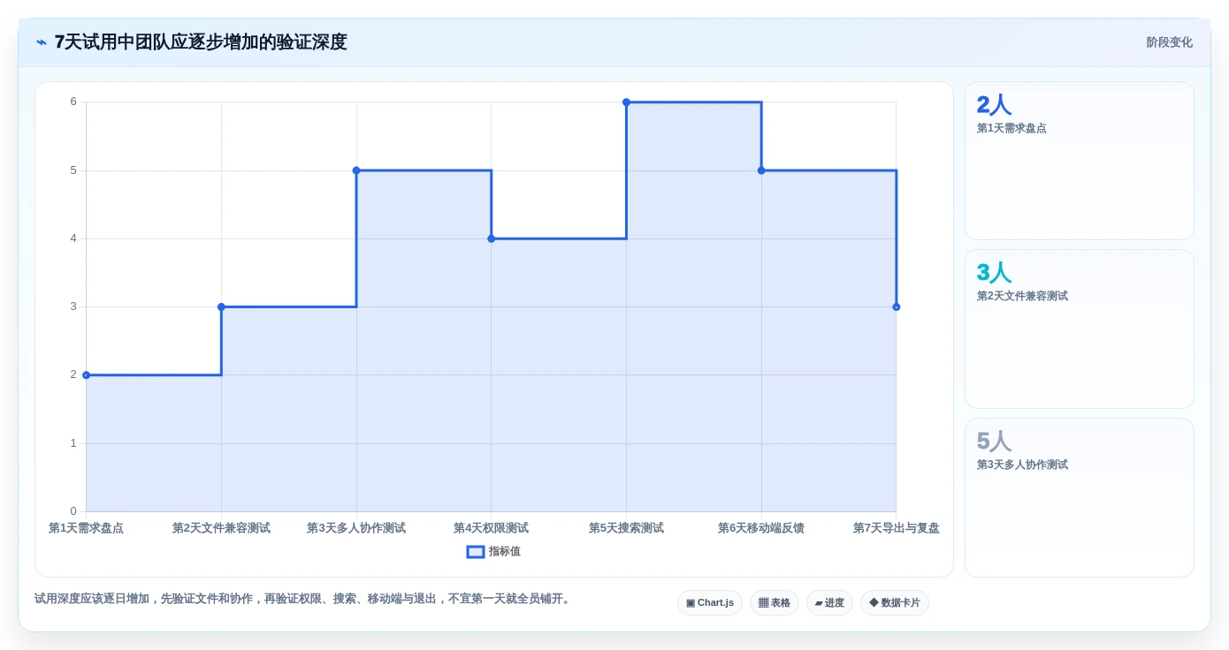Click the footer note starting 试用深度应该逐日增加
Image resolution: width=1229 pixels, height=650 pixels.
click(304, 599)
